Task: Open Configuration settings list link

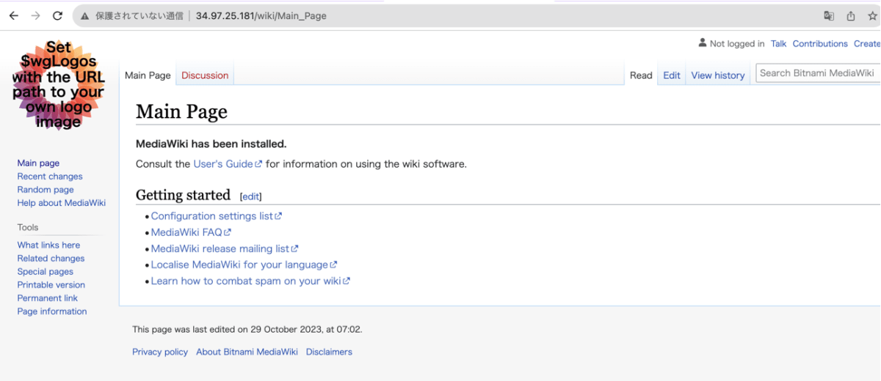Action: coord(217,216)
